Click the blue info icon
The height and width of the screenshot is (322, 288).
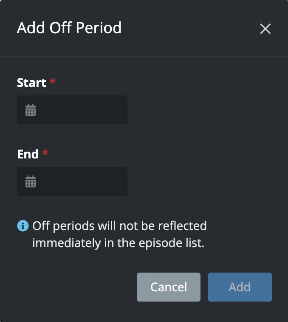pyautogui.click(x=23, y=226)
